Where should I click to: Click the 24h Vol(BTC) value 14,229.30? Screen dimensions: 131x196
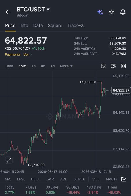(x=118, y=49)
